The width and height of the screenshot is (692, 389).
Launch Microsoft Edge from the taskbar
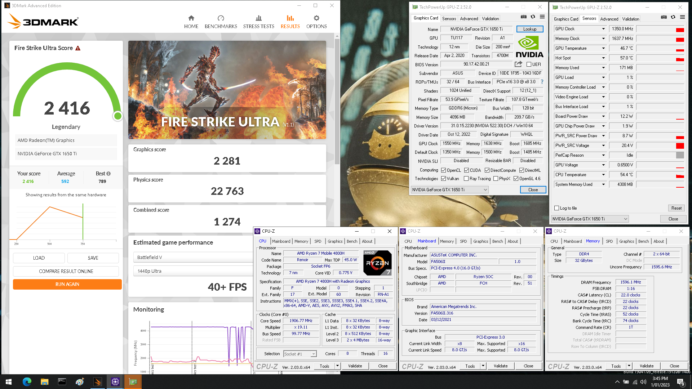(x=27, y=382)
